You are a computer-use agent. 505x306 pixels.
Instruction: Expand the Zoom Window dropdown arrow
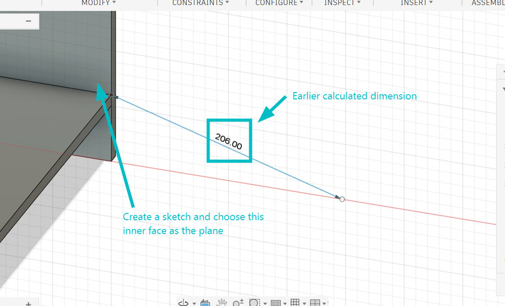tap(265, 303)
